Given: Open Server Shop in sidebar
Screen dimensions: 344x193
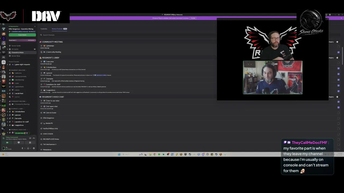Looking at the screenshot, I should (22, 56).
